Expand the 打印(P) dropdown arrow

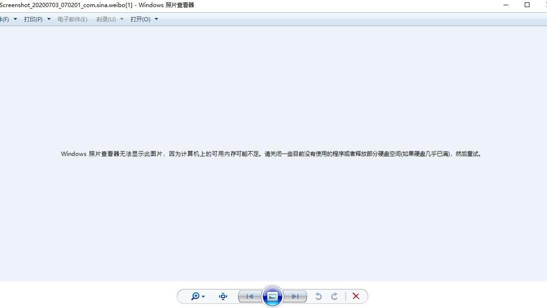[x=48, y=19]
